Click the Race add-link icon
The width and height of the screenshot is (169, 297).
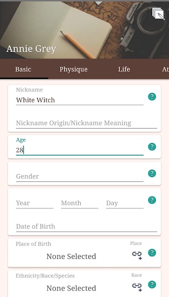[x=137, y=287]
